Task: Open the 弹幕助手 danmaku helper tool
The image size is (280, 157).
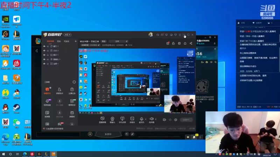Action: coord(47,90)
